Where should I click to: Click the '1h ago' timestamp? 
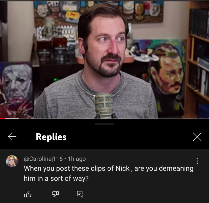tap(77, 159)
